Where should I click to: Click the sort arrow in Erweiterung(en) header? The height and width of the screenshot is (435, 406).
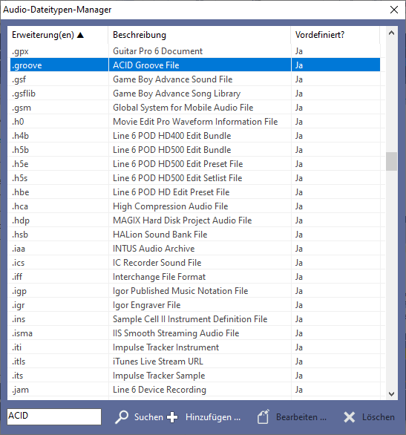[x=80, y=35]
